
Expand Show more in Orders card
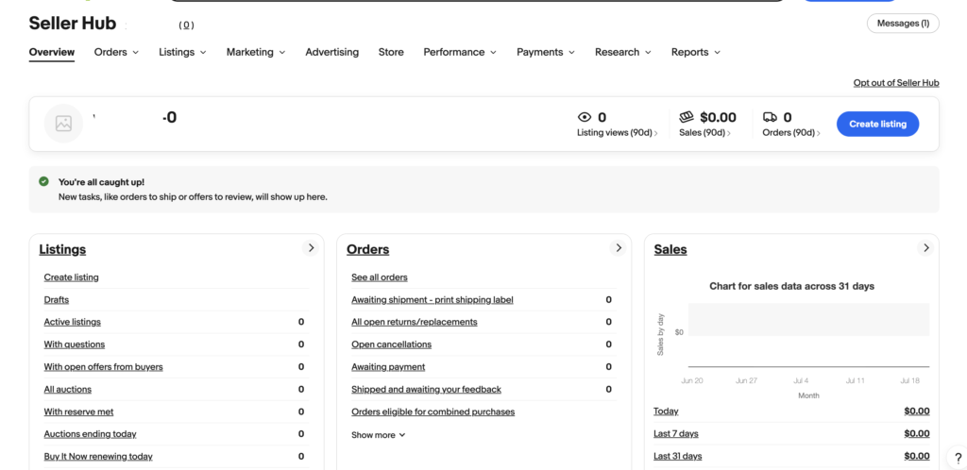[x=379, y=435]
